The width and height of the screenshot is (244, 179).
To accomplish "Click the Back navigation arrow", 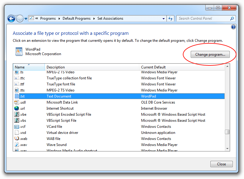I will pyautogui.click(x=11, y=19).
